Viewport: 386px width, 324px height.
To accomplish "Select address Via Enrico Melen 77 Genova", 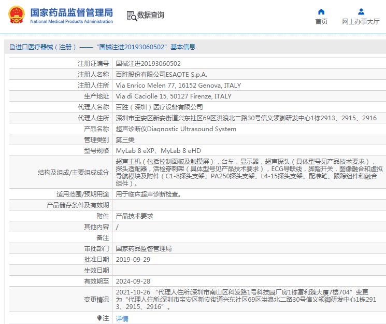I will click(178, 85).
